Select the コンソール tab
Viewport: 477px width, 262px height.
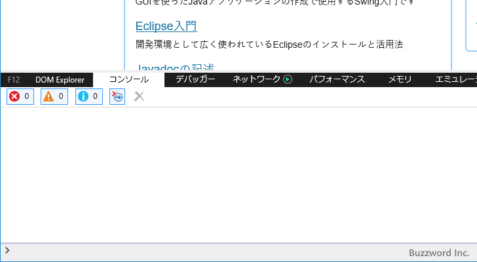[129, 80]
